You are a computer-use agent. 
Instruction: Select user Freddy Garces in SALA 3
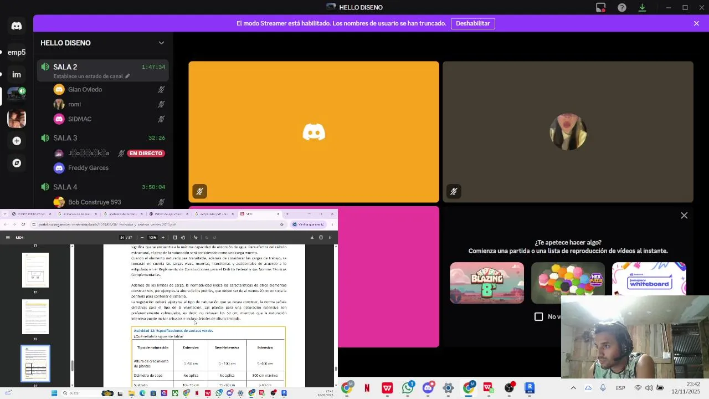click(x=88, y=168)
